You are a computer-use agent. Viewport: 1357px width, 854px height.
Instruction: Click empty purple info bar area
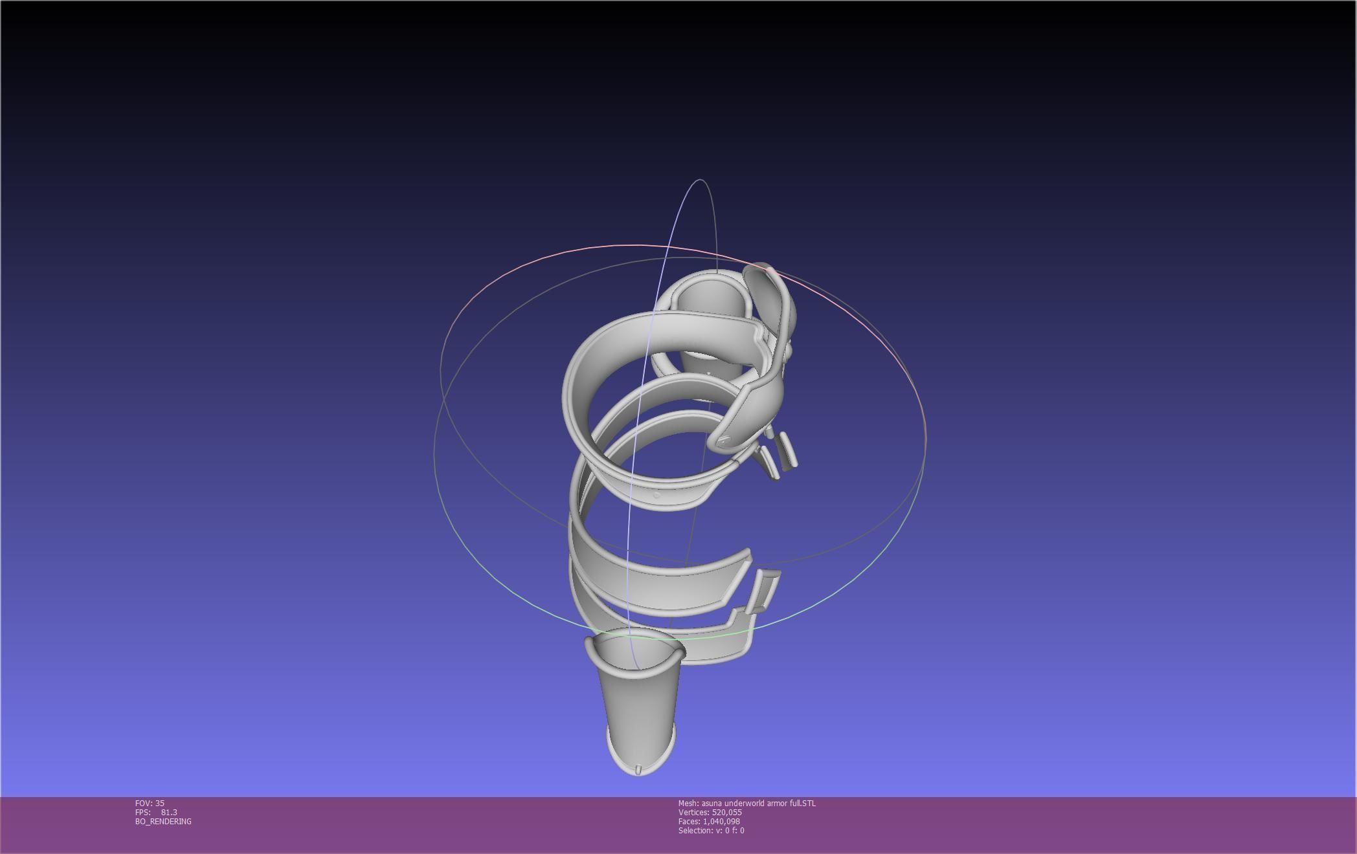click(1036, 825)
